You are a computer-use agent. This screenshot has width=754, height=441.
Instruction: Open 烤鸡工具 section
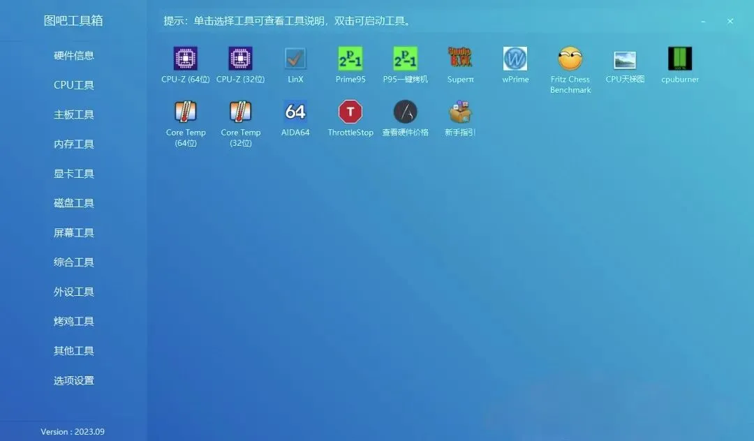(73, 321)
